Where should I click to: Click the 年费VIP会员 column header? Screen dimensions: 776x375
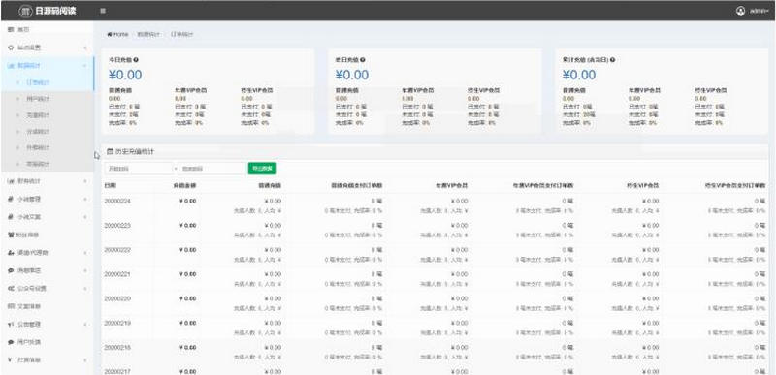point(451,186)
